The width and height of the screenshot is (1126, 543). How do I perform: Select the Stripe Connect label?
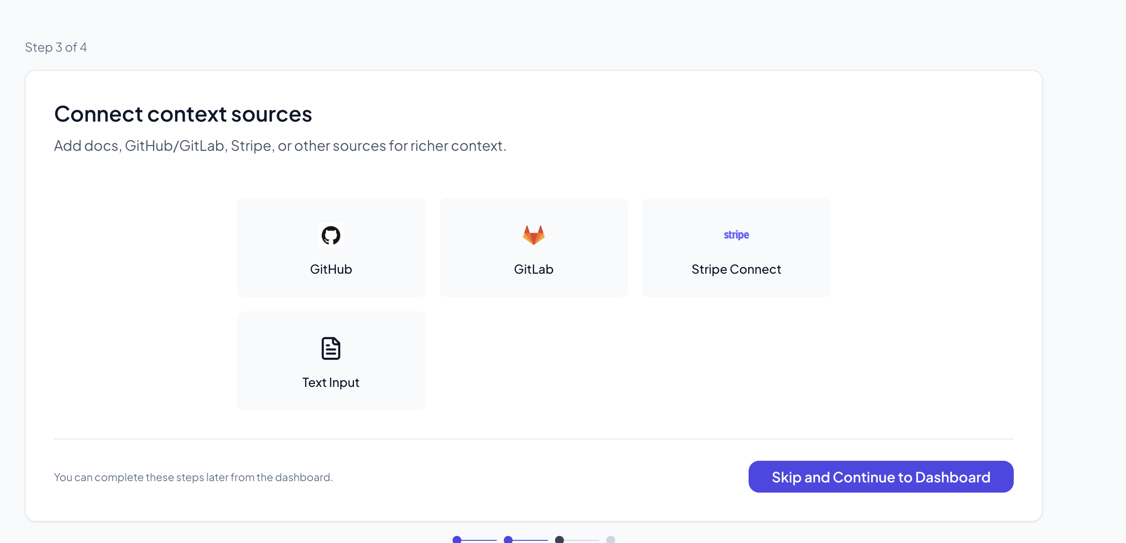click(736, 269)
